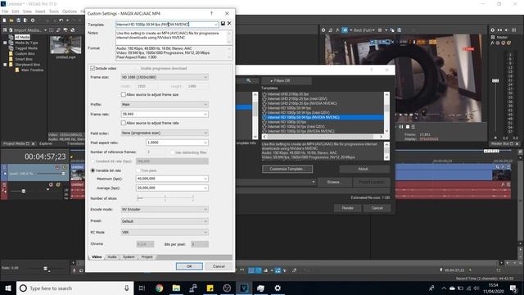524x295 pixels.
Task: Open the Maximum (bps) dropdown
Action: coord(206,179)
